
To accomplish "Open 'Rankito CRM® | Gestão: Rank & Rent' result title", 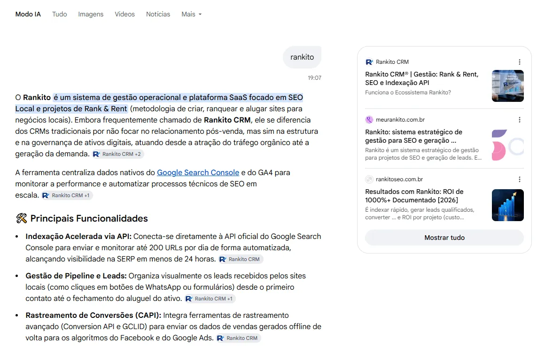I will (421, 78).
